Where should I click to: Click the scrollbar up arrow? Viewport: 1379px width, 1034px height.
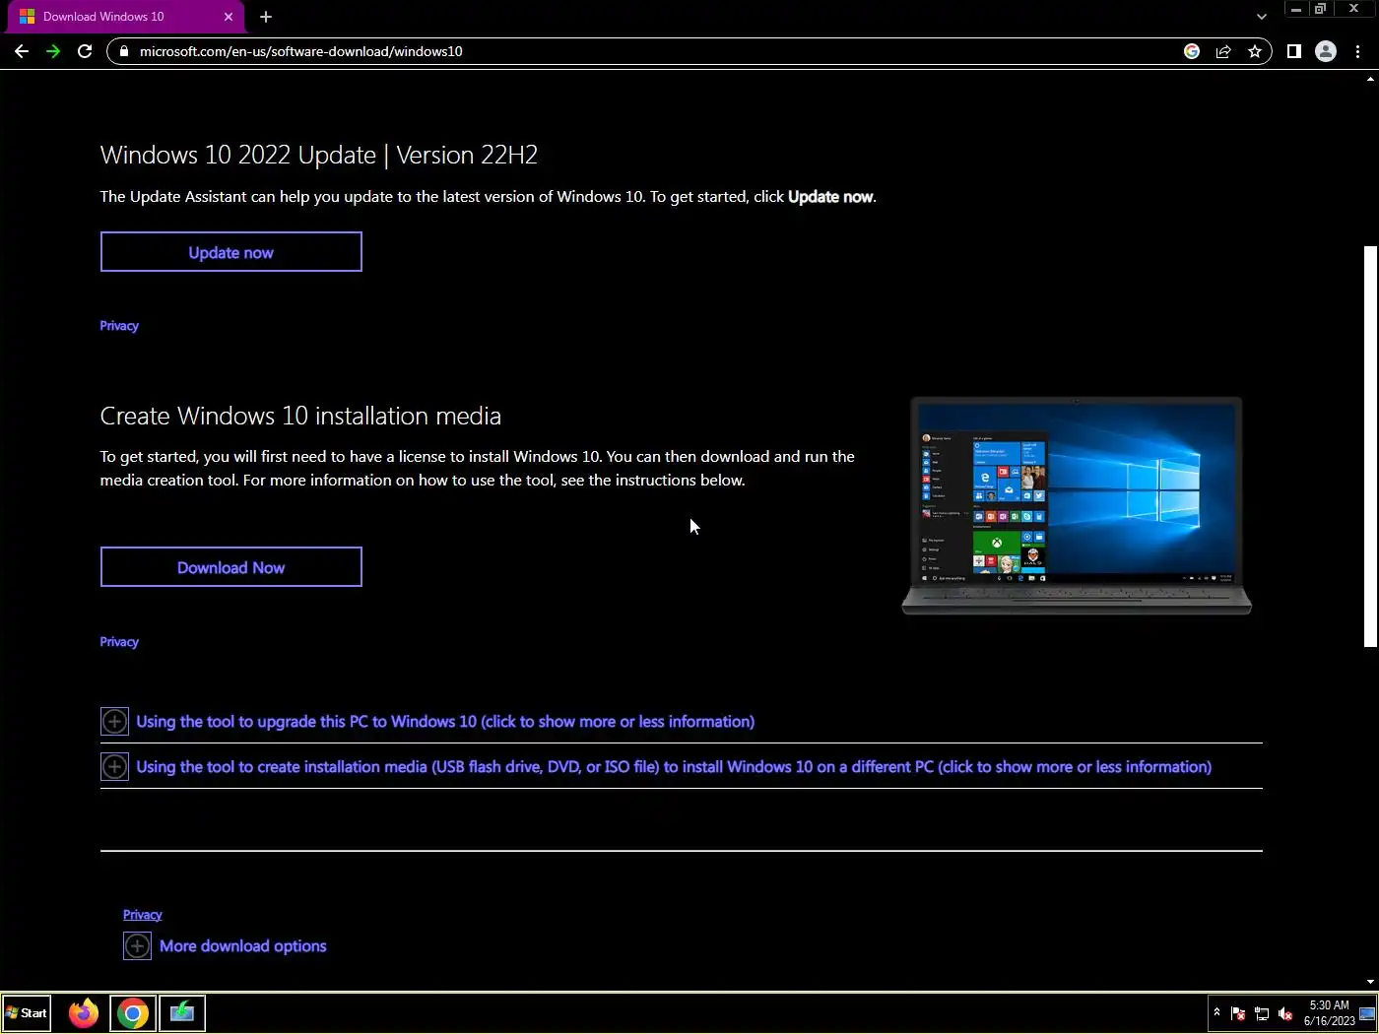pyautogui.click(x=1370, y=80)
